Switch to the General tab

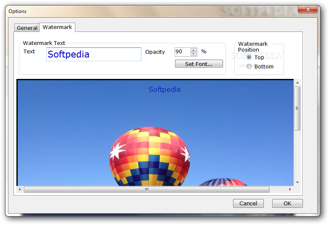click(27, 28)
